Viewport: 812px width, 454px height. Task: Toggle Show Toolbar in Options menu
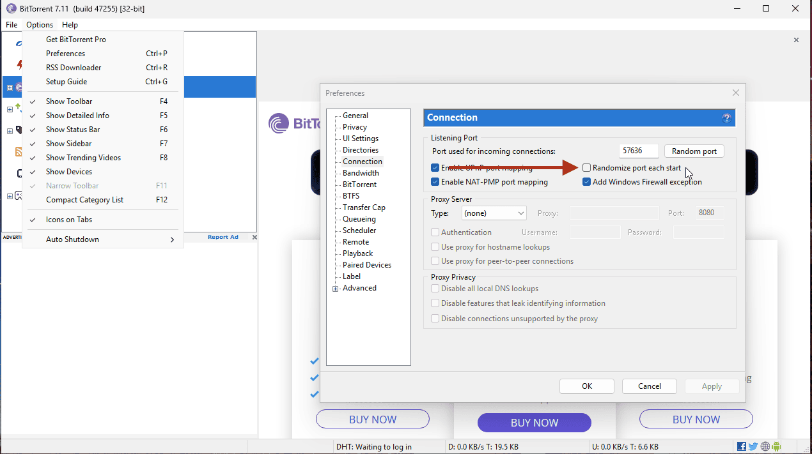click(x=103, y=102)
